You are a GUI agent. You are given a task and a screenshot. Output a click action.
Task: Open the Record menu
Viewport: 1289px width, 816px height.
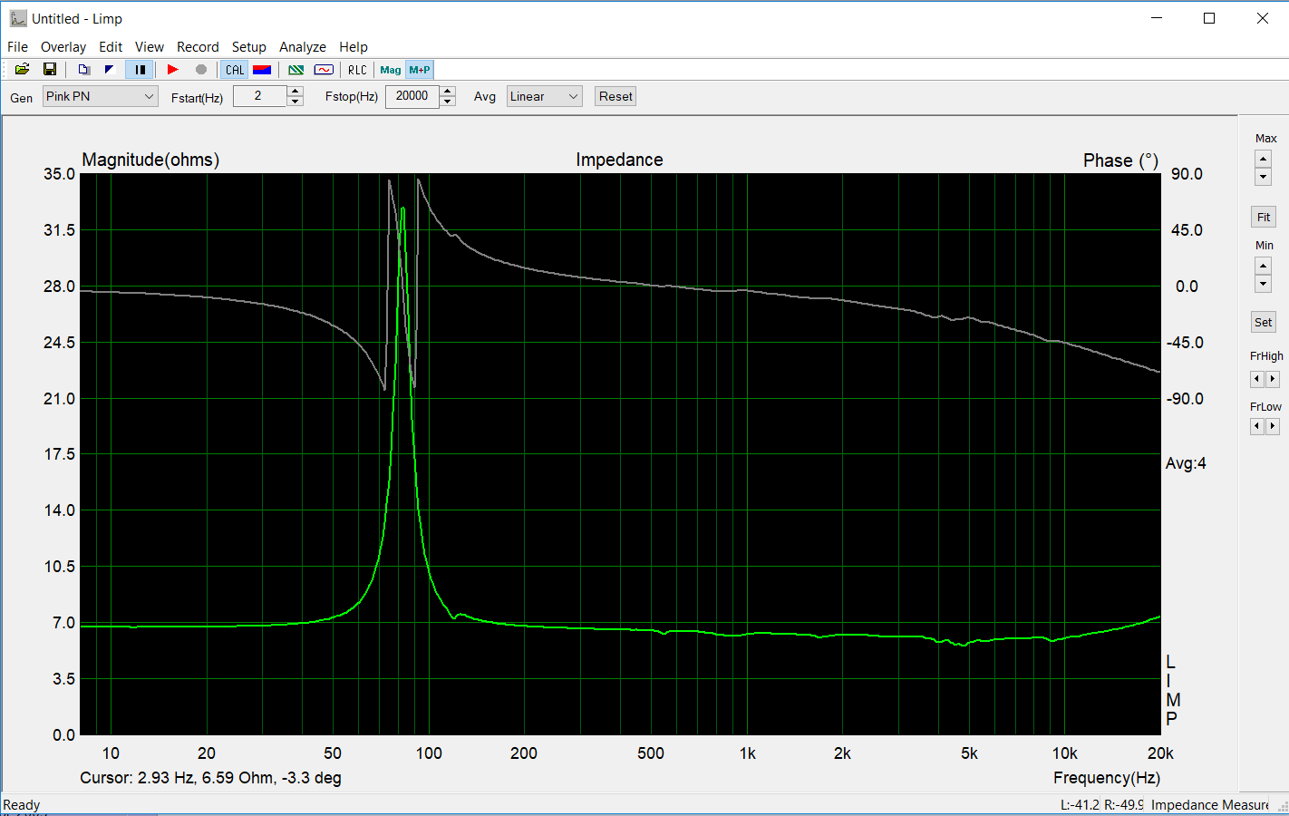198,47
